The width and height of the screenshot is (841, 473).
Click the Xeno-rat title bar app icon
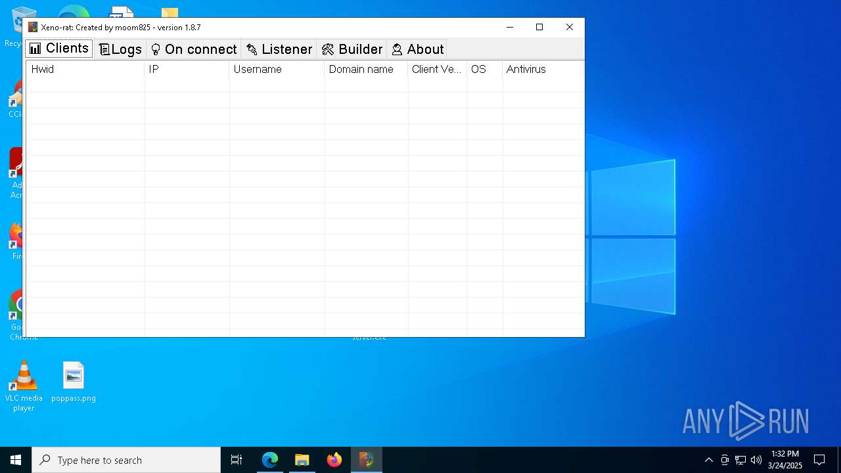coord(33,27)
